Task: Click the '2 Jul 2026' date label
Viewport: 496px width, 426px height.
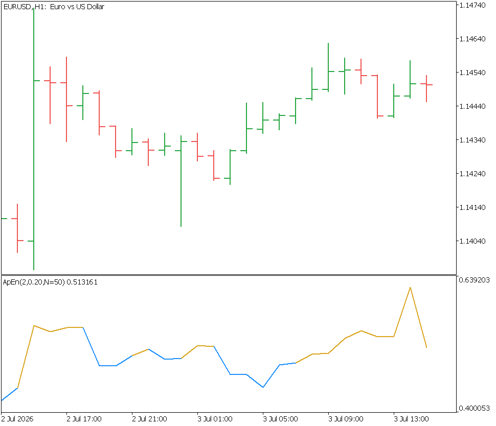Action: (17, 419)
